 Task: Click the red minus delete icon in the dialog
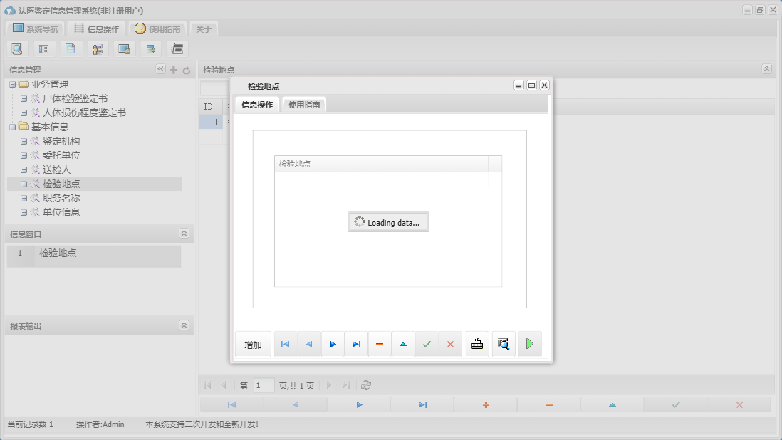tap(380, 344)
